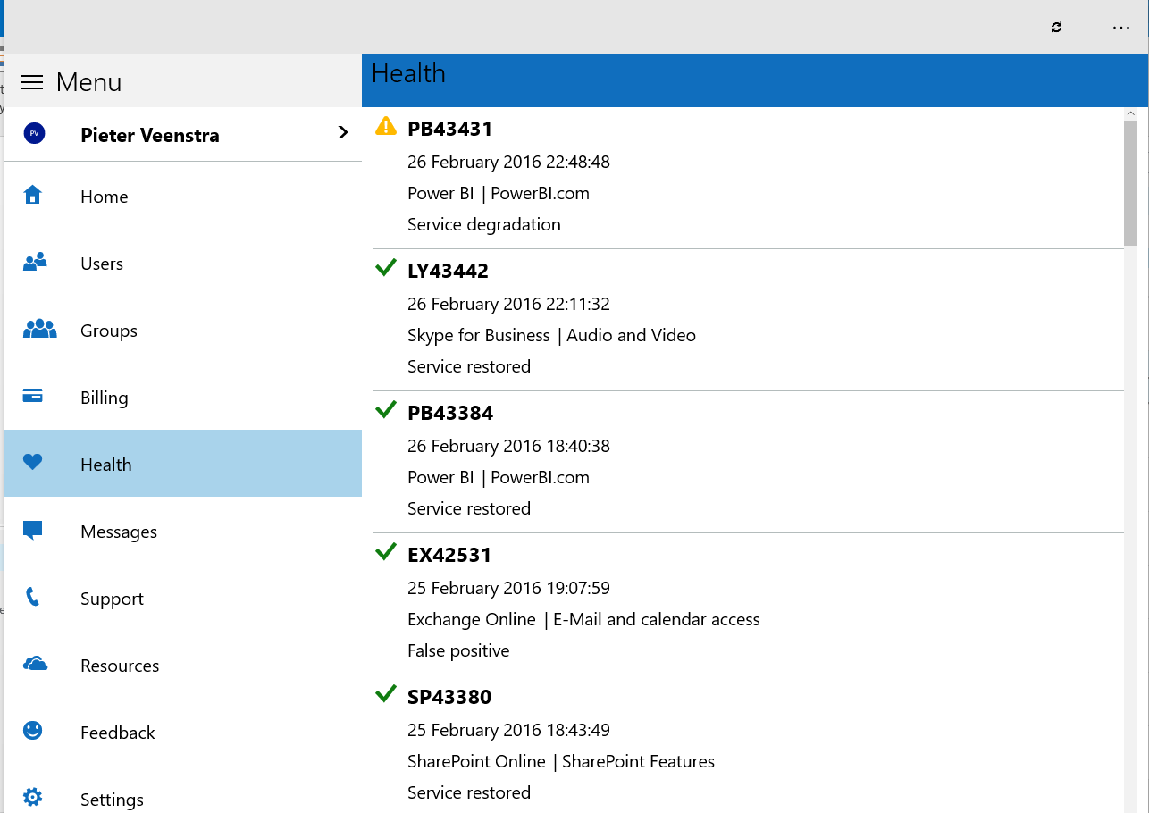Open incident PB43431 title

point(449,129)
